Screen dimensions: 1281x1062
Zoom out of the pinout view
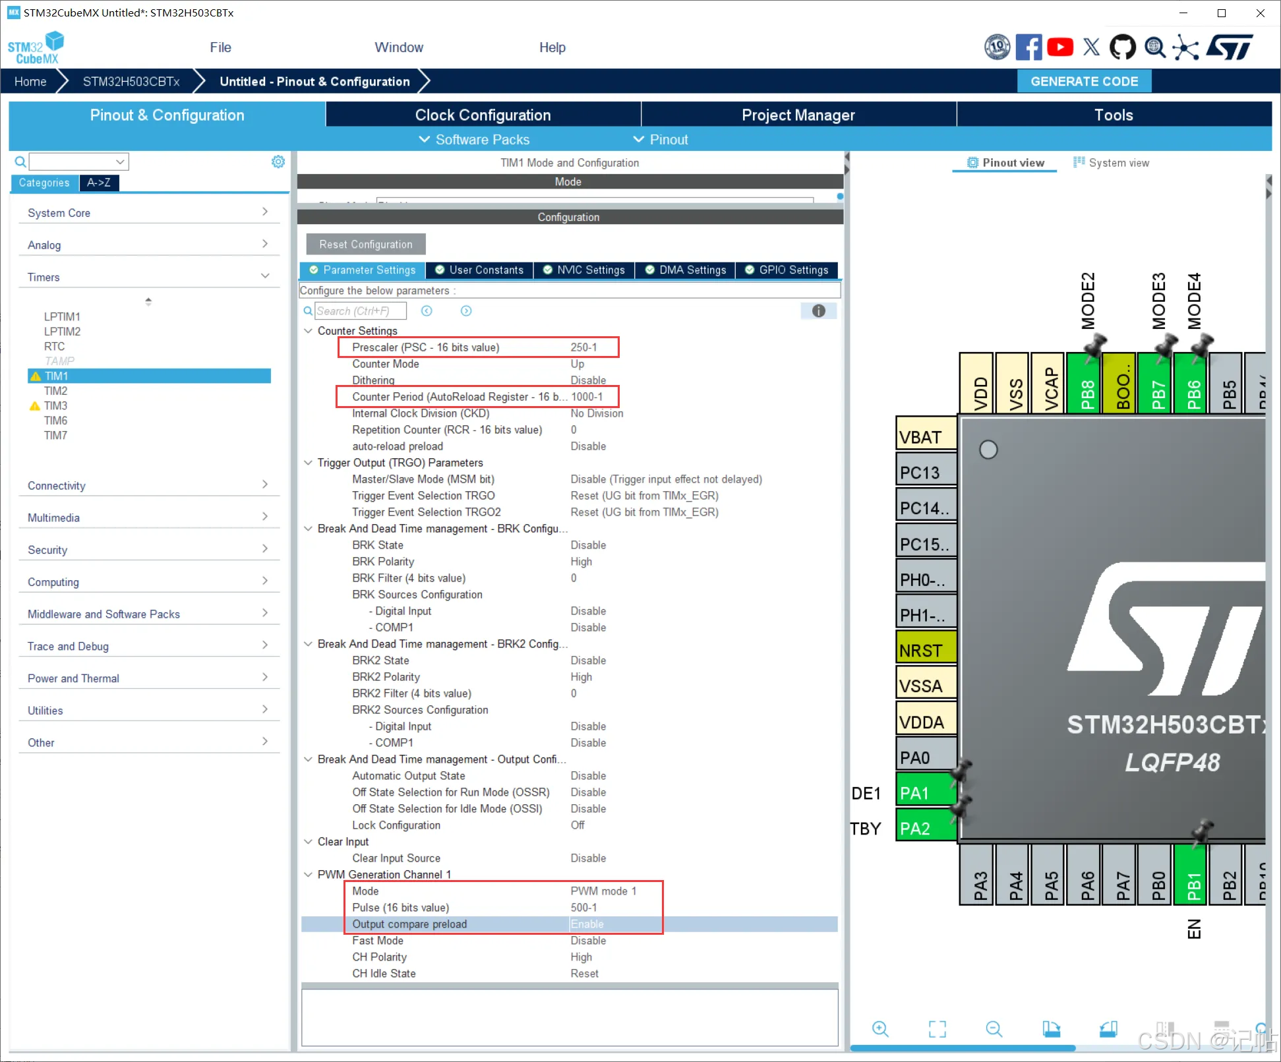(994, 1029)
